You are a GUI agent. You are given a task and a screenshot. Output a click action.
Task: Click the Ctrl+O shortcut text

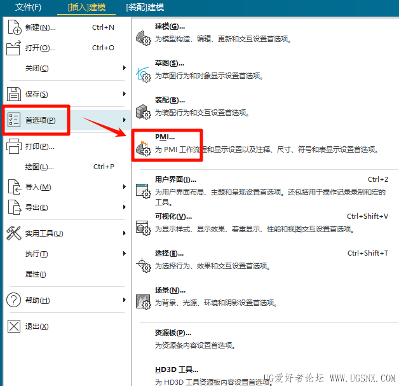[x=103, y=48]
